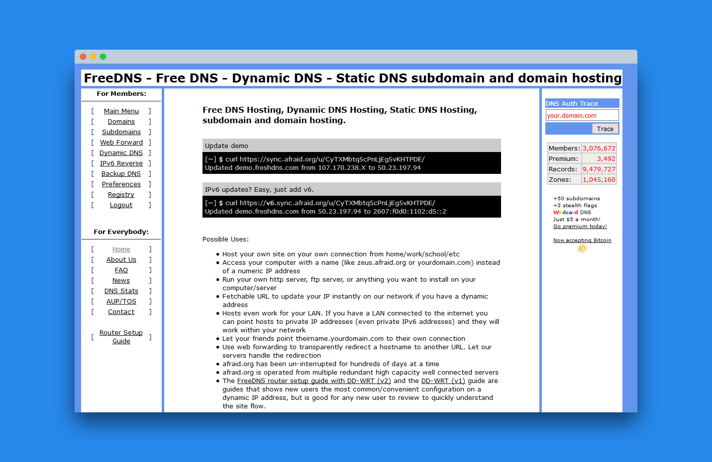
Task: Click the 'IPv6 updates? Easy, just add v6.' header
Action: (x=352, y=189)
